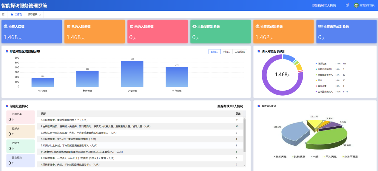The height and width of the screenshot is (171, 378).
Task: Select the 已纳入 chart filter option
Action: point(215,52)
